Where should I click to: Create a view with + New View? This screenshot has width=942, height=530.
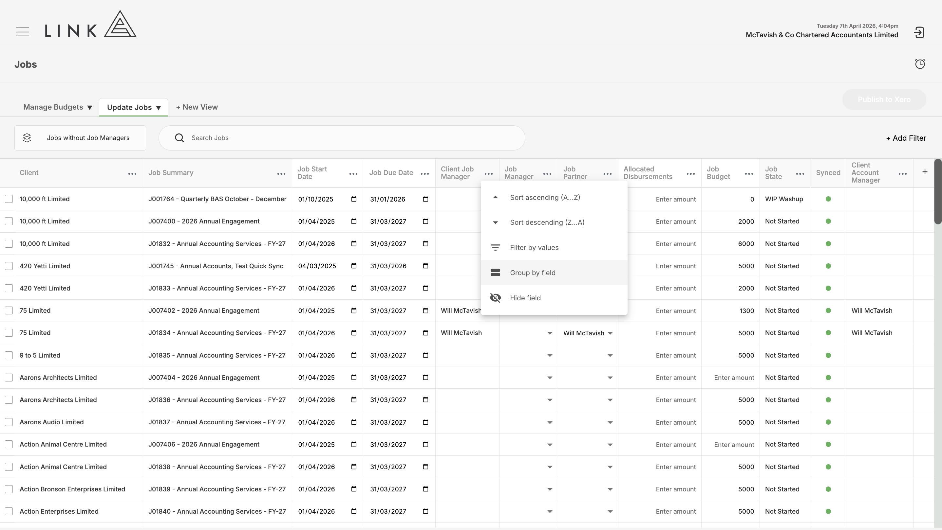pos(197,107)
